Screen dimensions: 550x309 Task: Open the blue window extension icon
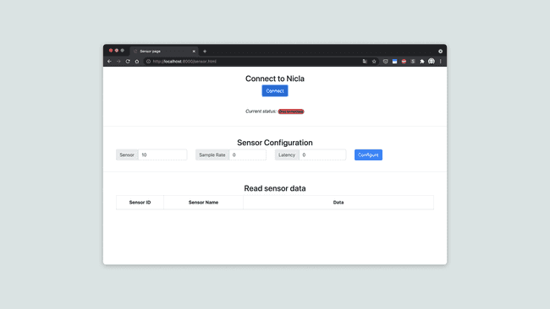394,62
